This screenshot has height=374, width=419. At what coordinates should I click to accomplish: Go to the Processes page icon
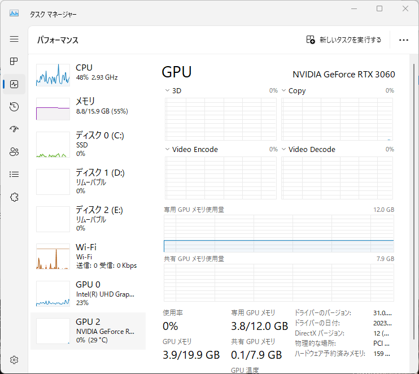(x=14, y=61)
